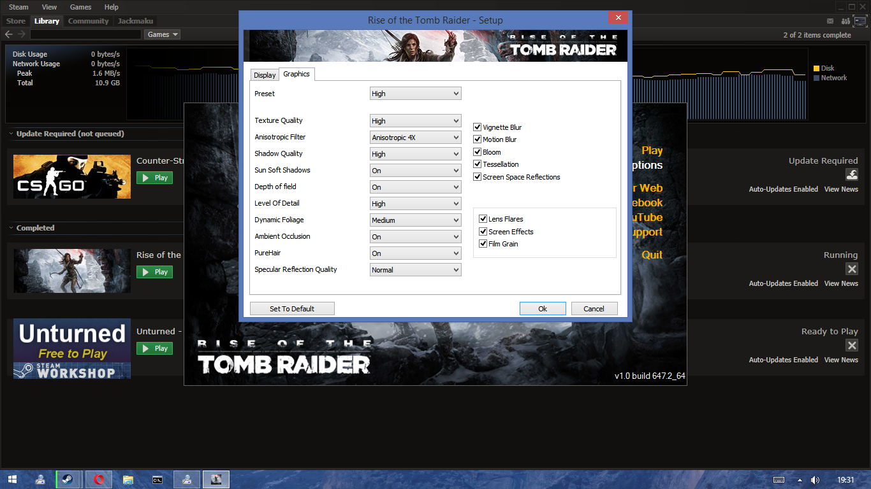Open Specular Reflection Quality dropdown

pos(415,270)
